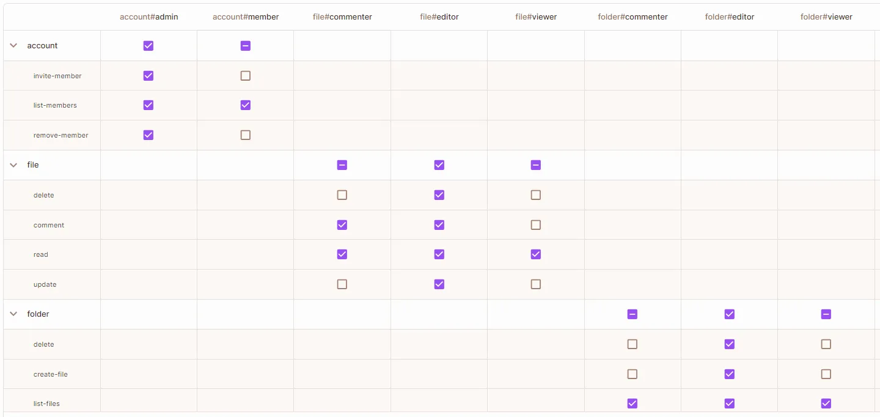Screen dimensions: 880x417
Task: Enable folder delete for folder#commenter
Action: (632, 344)
